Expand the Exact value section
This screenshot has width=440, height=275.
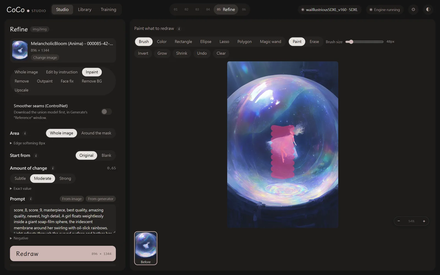click(x=21, y=189)
